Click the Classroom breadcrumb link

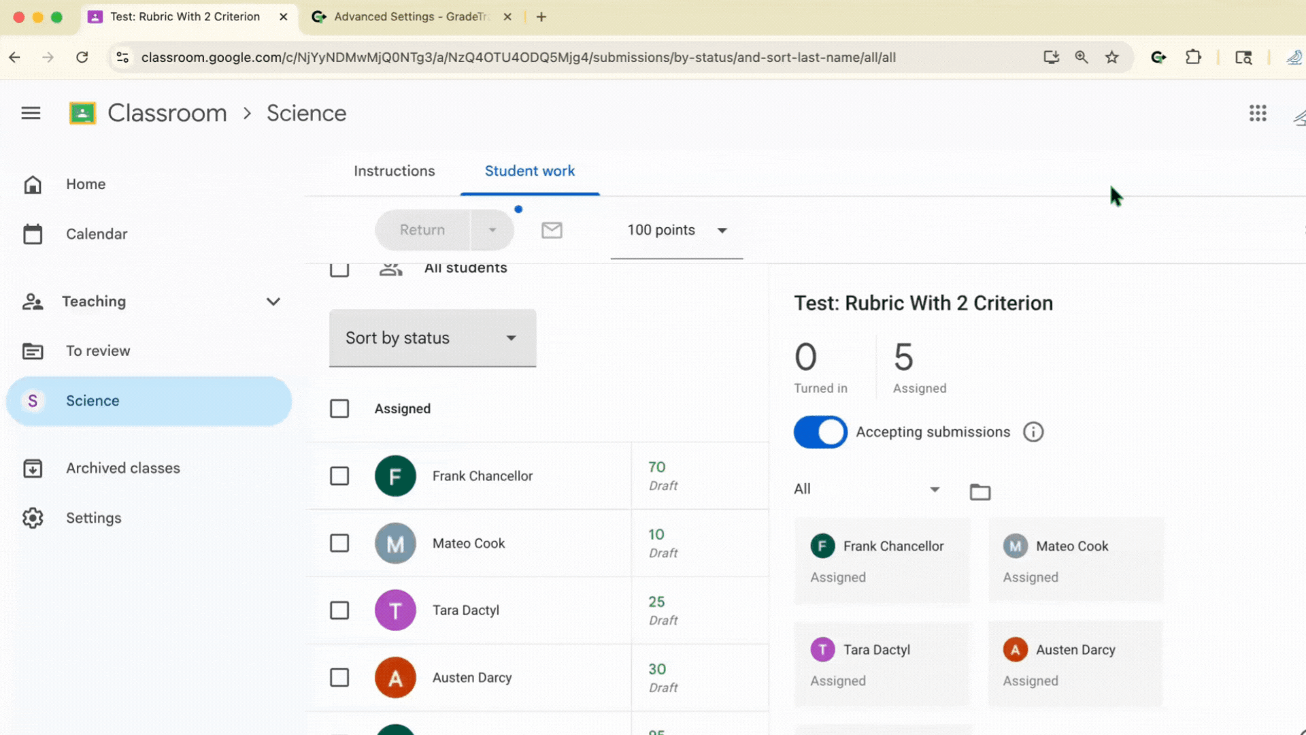(x=167, y=113)
